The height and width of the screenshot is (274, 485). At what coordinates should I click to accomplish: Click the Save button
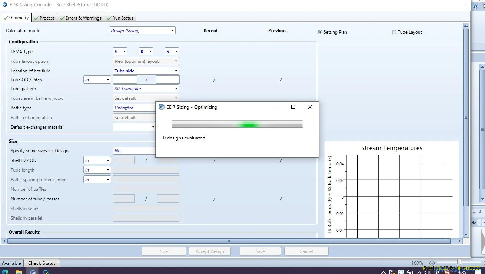pos(260,251)
